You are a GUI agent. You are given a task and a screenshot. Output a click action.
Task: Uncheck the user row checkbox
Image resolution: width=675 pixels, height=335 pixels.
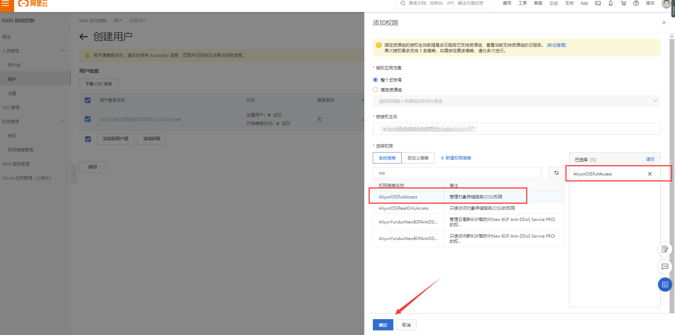click(87, 119)
